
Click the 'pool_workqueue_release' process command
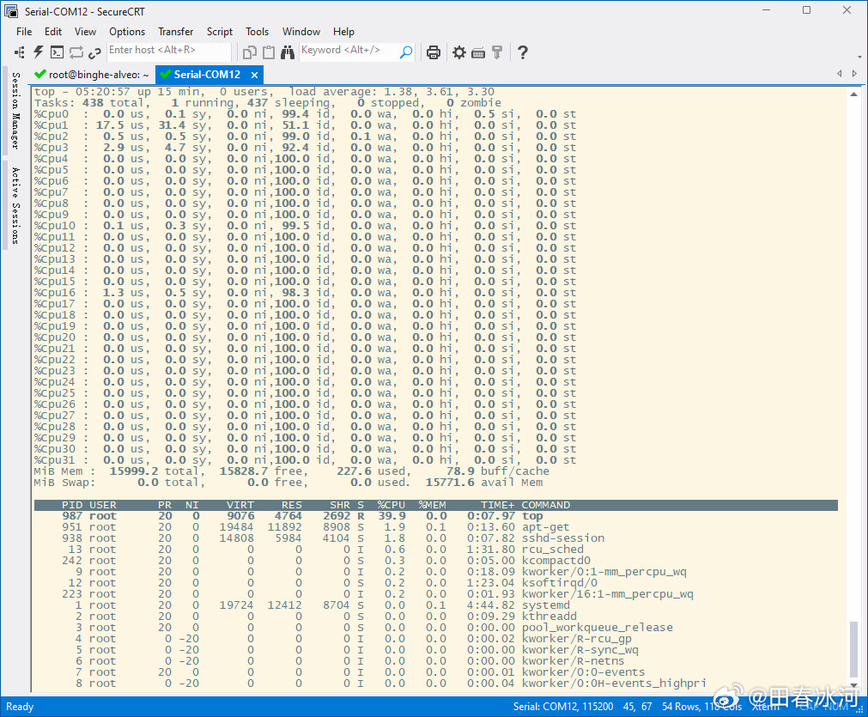click(598, 628)
